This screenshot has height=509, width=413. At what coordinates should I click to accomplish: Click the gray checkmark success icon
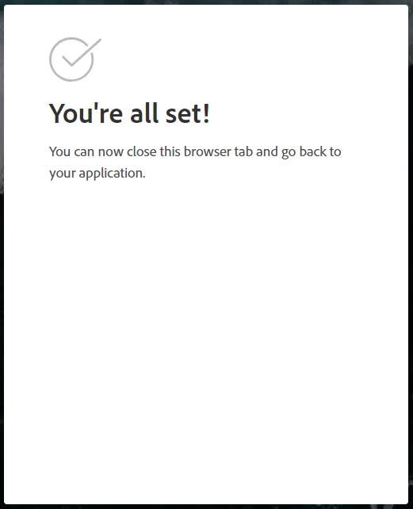click(x=75, y=59)
